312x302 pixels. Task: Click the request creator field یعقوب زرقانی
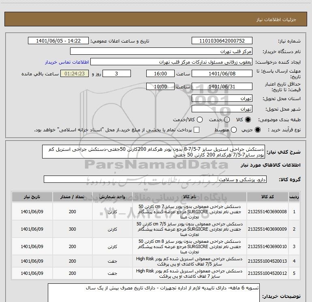click(171, 62)
